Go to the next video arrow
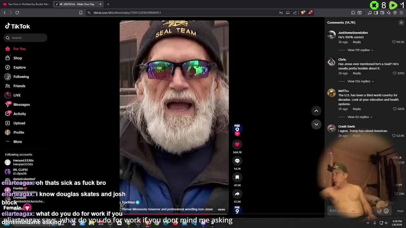Image resolution: width=406 pixels, height=228 pixels. tap(316, 124)
